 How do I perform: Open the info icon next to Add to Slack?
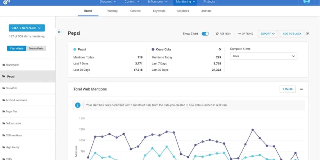307,34
